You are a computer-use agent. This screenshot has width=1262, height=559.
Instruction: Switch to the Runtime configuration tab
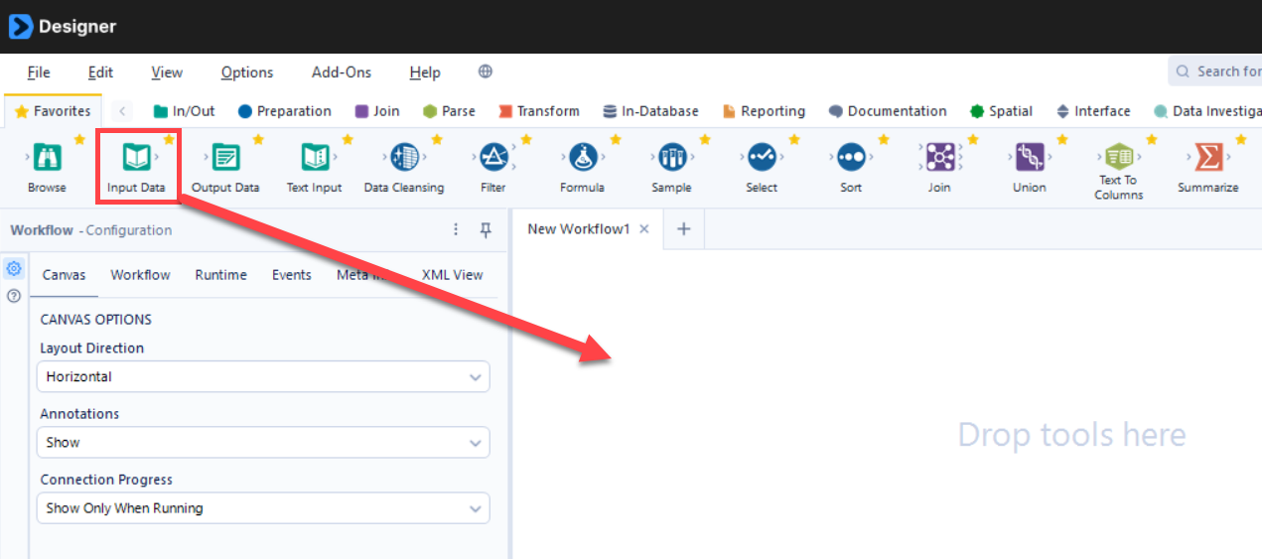tap(220, 275)
